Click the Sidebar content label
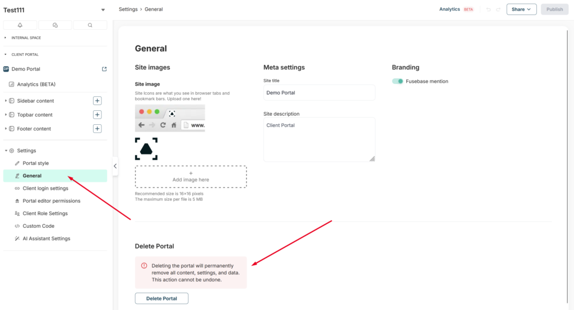The width and height of the screenshot is (574, 310). (35, 101)
